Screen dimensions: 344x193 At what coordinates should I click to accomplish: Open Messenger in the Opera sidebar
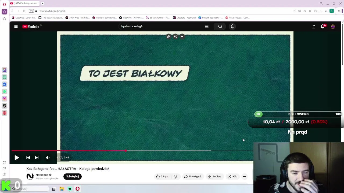pyautogui.click(x=4, y=84)
